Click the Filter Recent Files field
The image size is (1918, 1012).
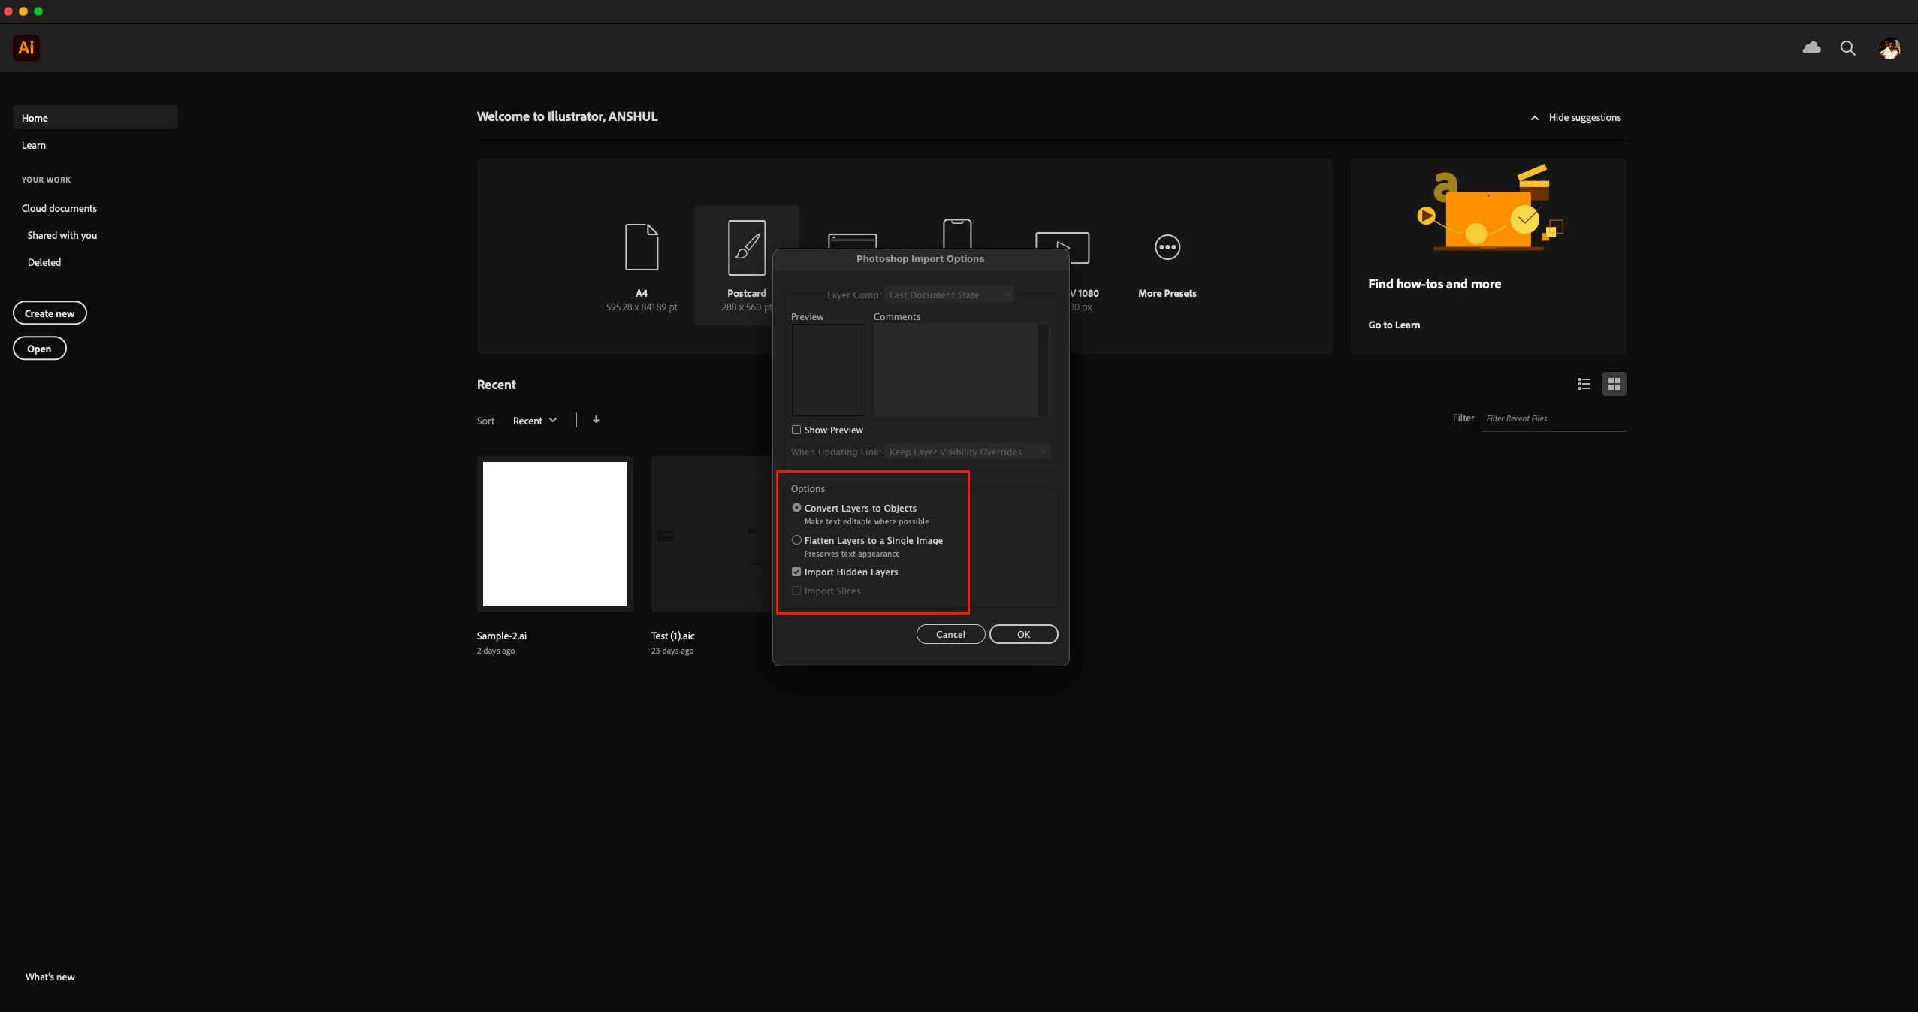click(x=1553, y=418)
